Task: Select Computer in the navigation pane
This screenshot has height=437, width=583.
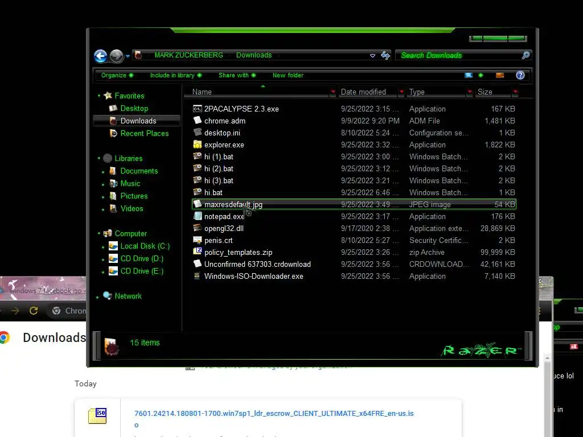Action: [130, 234]
